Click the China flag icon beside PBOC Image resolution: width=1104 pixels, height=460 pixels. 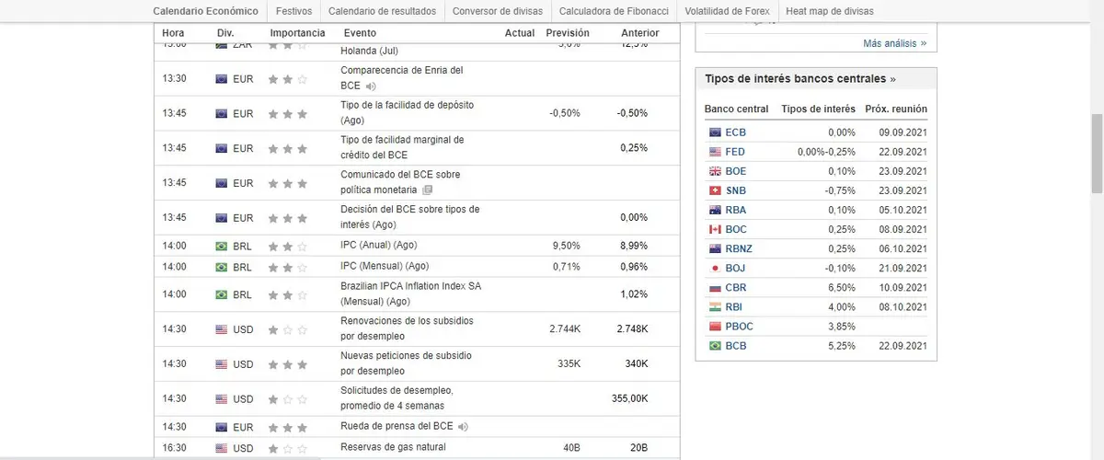click(x=715, y=327)
